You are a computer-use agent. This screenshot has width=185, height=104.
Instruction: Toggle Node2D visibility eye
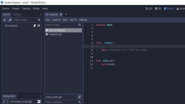click(39, 26)
